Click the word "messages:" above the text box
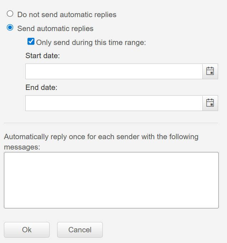 pyautogui.click(x=22, y=147)
